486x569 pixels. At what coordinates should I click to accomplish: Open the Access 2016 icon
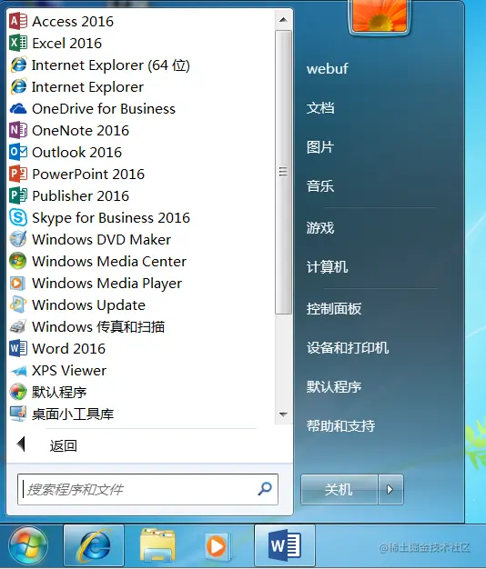tap(18, 22)
